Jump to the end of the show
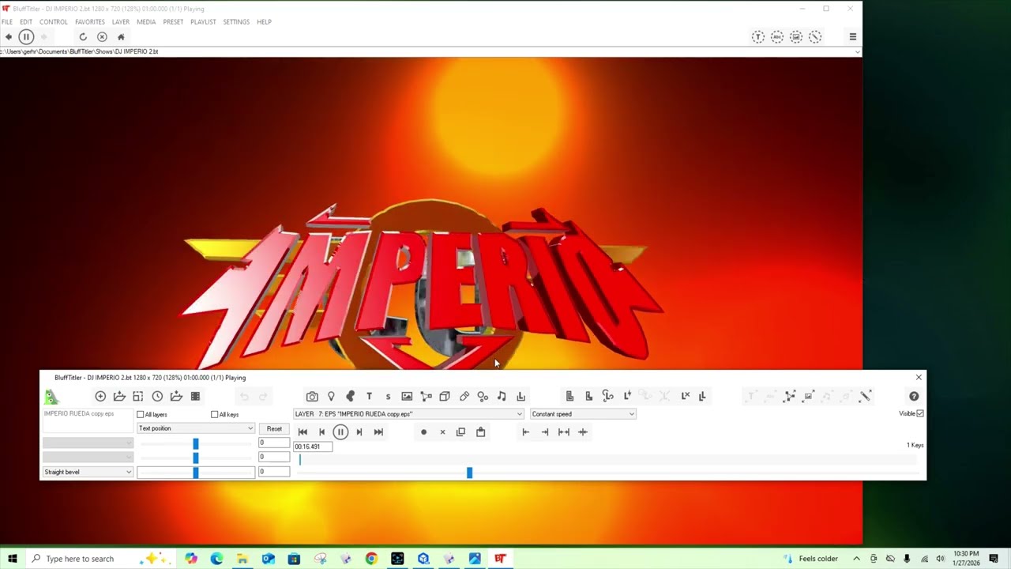Screen dimensions: 1011x569 click(378, 432)
